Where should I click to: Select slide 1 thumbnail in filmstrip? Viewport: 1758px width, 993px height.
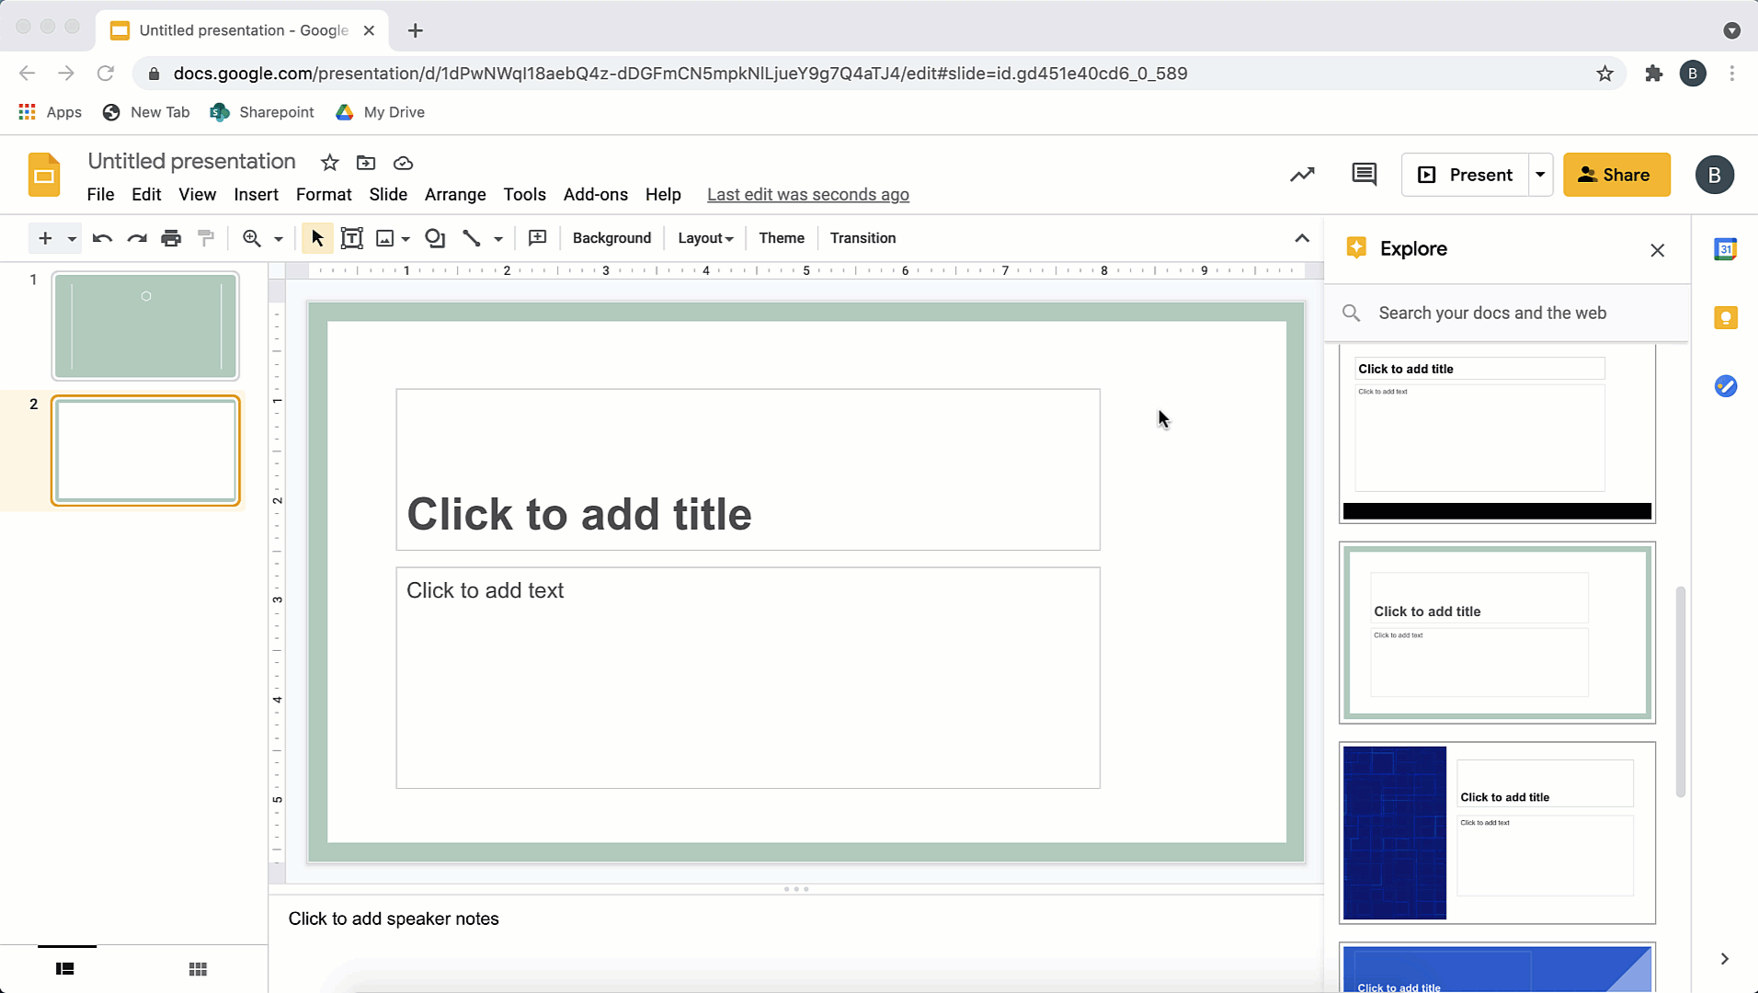[145, 325]
